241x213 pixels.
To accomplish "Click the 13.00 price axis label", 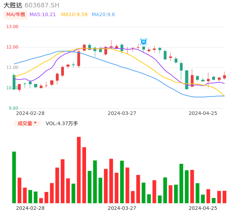I will point(12,27).
